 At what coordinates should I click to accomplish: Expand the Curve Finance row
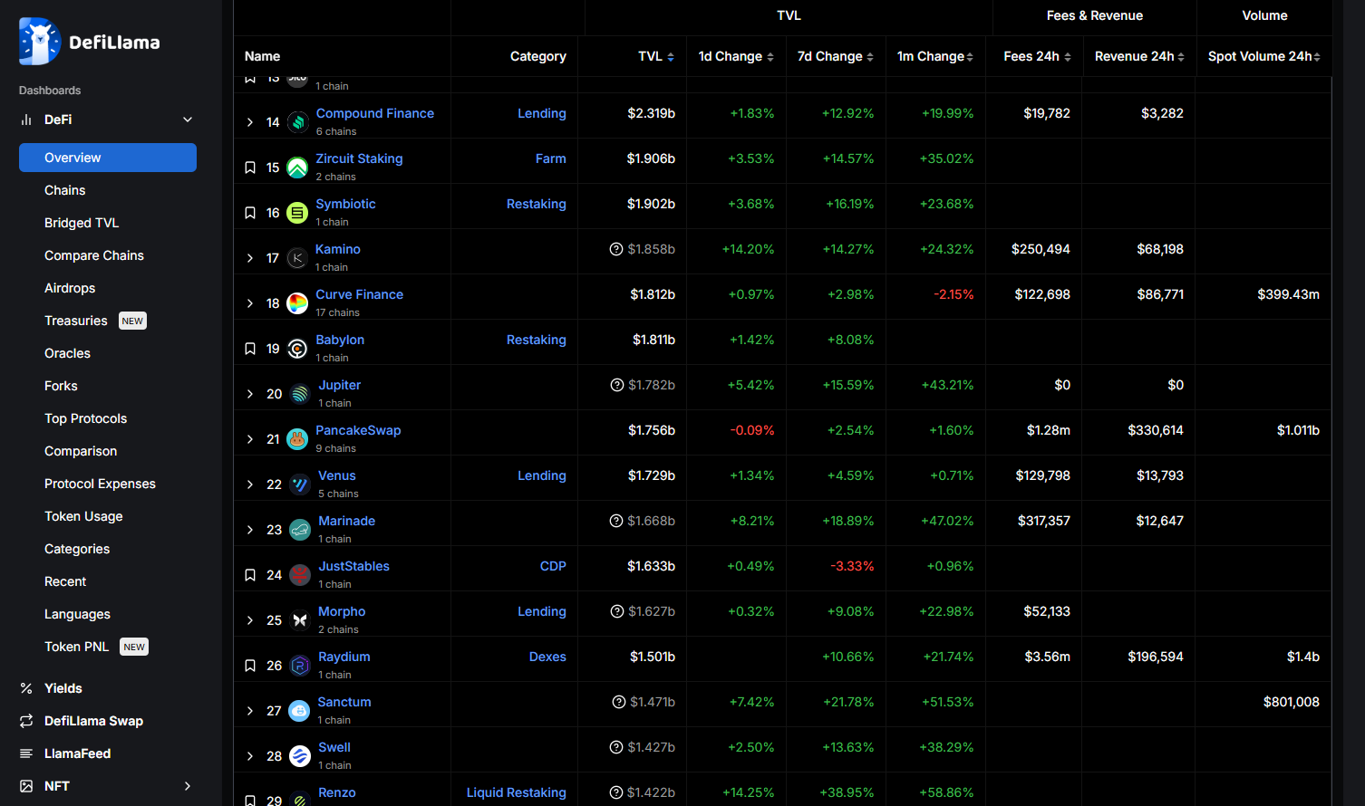250,303
